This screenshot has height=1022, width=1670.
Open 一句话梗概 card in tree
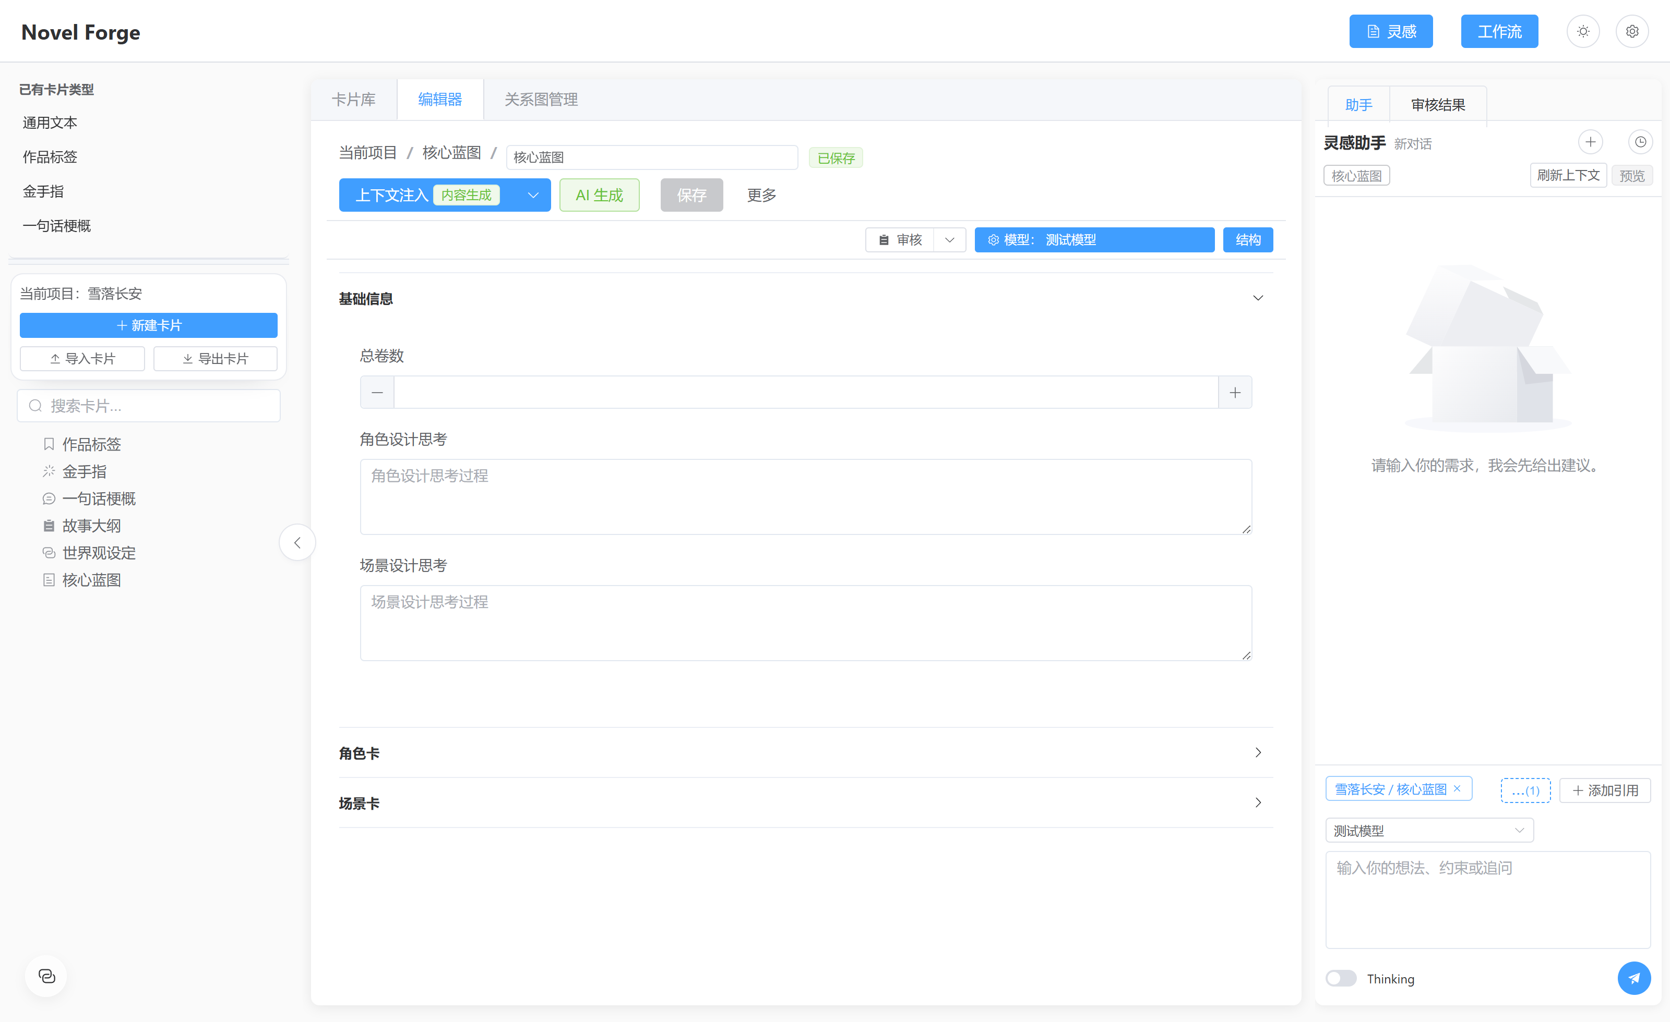[99, 498]
